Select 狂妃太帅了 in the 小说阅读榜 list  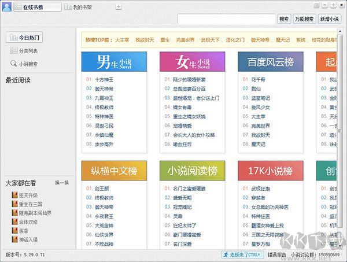(184, 226)
